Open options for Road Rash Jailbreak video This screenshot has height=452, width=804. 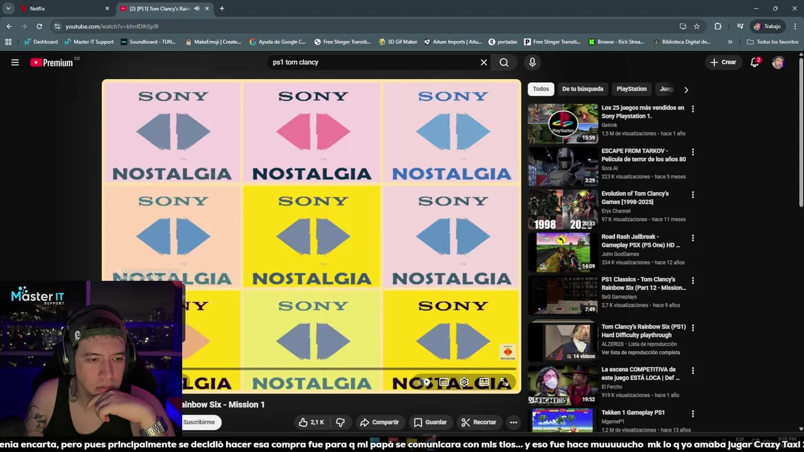tap(693, 239)
